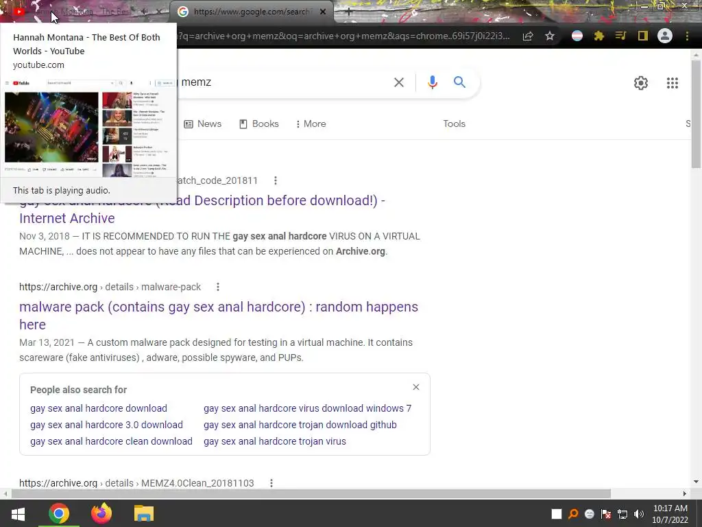Viewport: 702px width, 527px height.
Task: Open the Chrome side panel
Action: coord(642,36)
